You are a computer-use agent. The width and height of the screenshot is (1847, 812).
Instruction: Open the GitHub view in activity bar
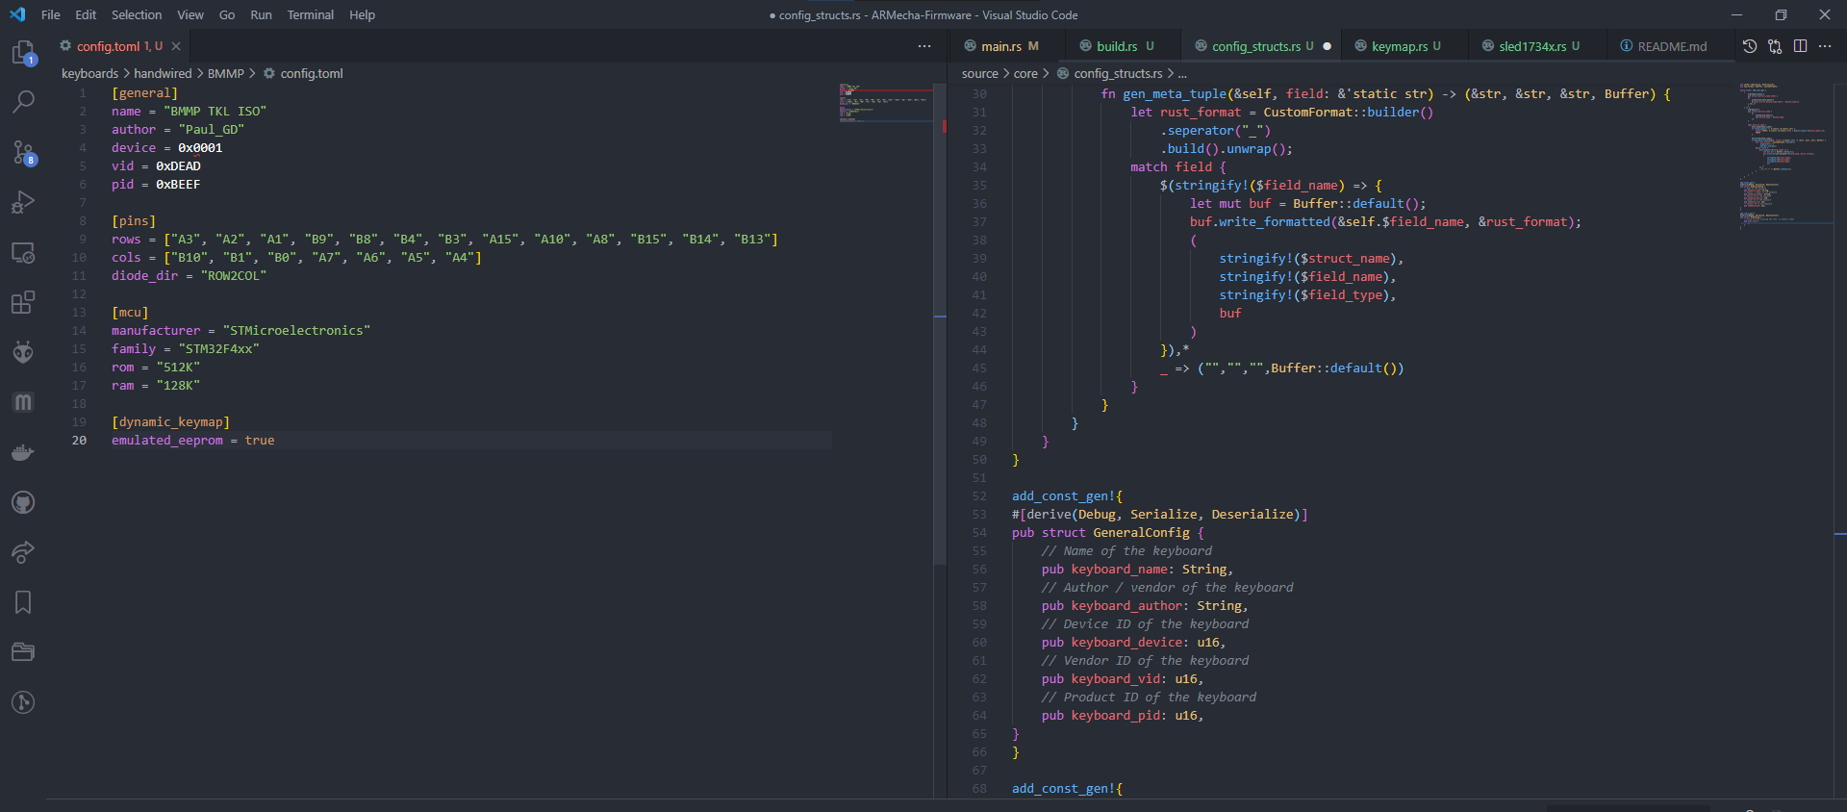23,502
